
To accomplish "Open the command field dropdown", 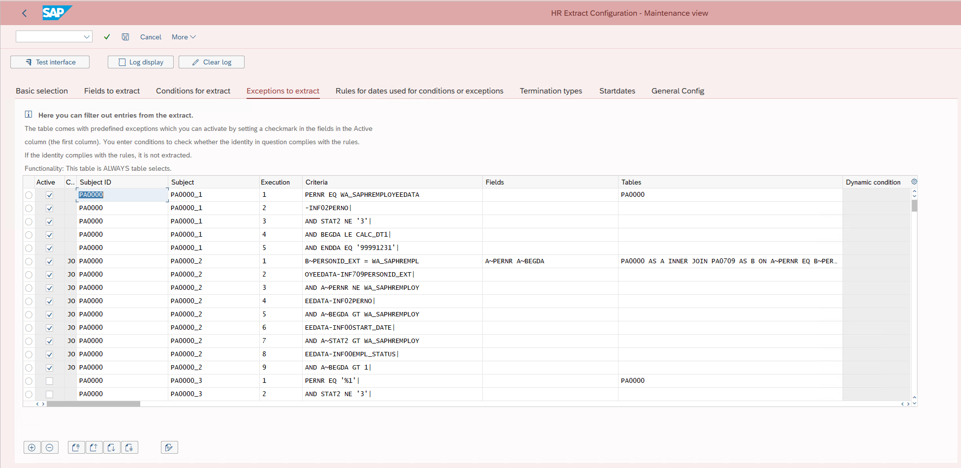I will click(x=87, y=37).
